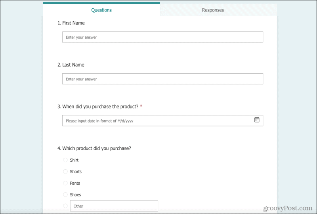The image size is (317, 214).
Task: Choose the Pants radio option
Action: tap(65, 183)
